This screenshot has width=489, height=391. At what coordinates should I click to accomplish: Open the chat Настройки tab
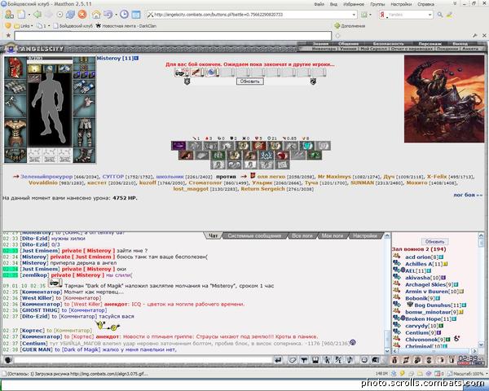365,235
